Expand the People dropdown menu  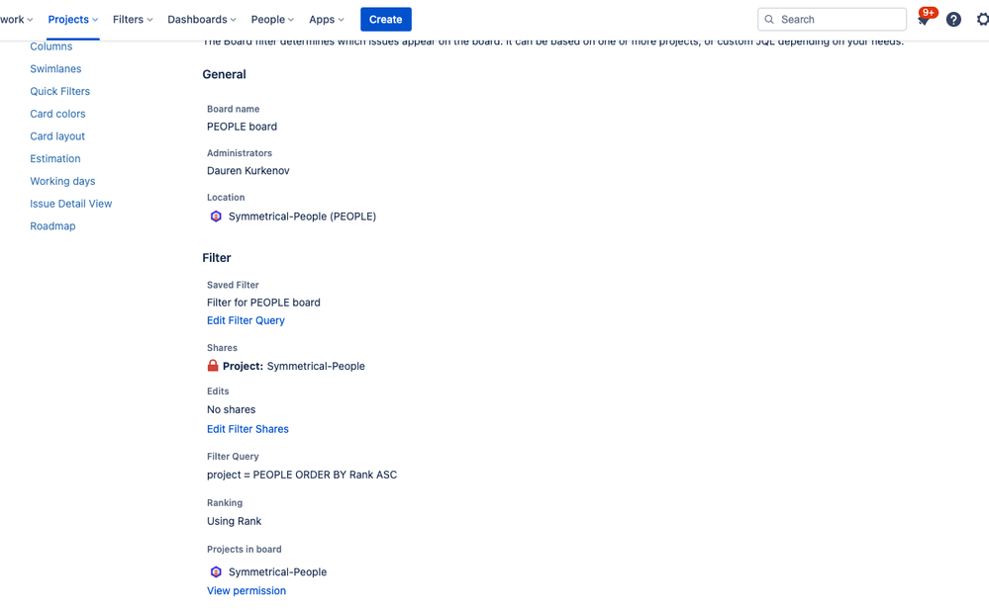272,20
